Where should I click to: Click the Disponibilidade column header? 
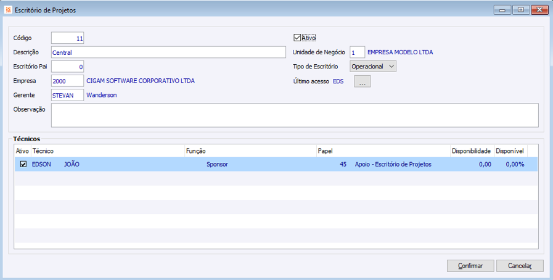coord(473,151)
